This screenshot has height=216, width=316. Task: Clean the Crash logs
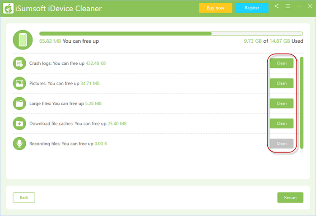click(x=282, y=63)
